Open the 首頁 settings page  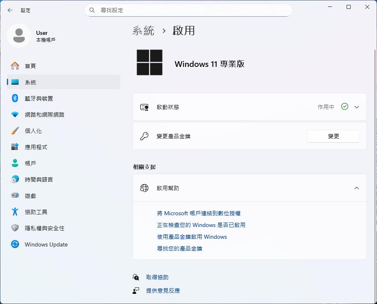[64, 66]
